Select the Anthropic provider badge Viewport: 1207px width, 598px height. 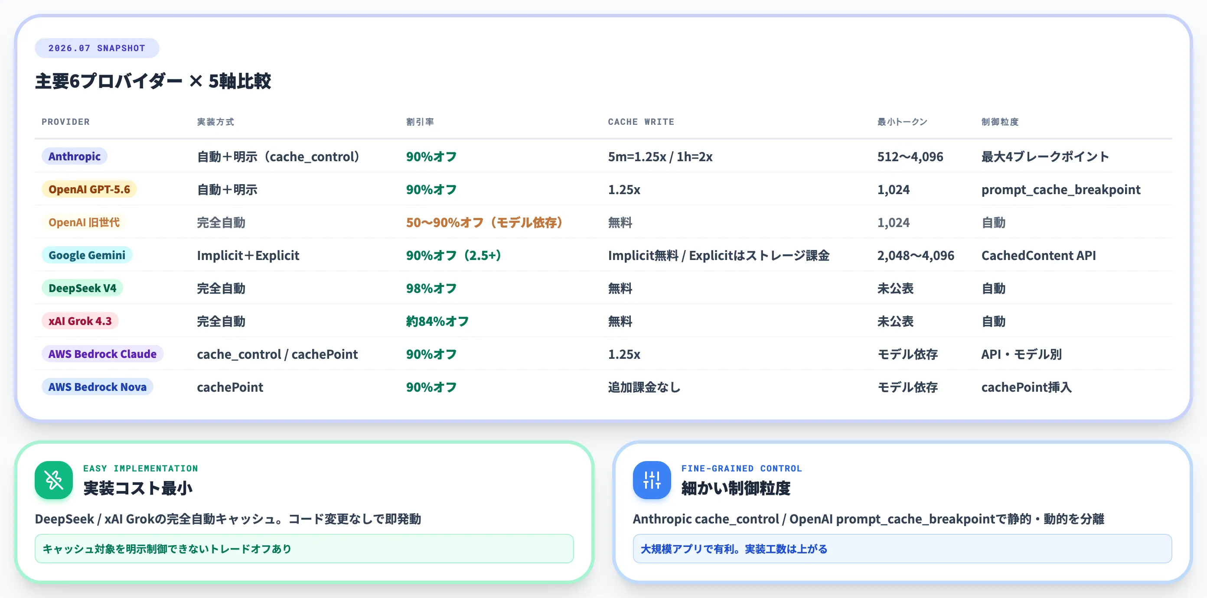(x=75, y=156)
